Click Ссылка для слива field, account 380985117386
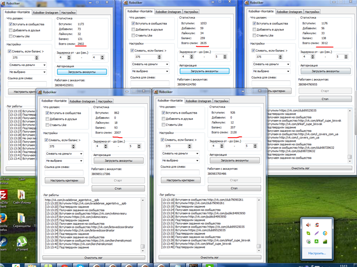357x267 pixels. pyautogui.click(x=64, y=173)
